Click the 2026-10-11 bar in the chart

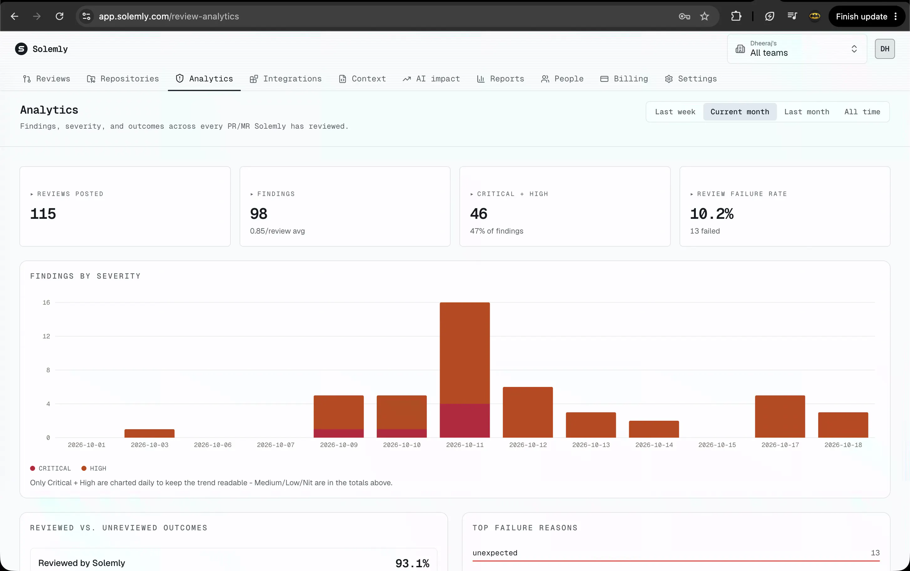click(465, 370)
